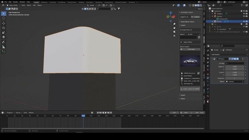Open the Render menu
The height and width of the screenshot is (140, 249).
16,2
